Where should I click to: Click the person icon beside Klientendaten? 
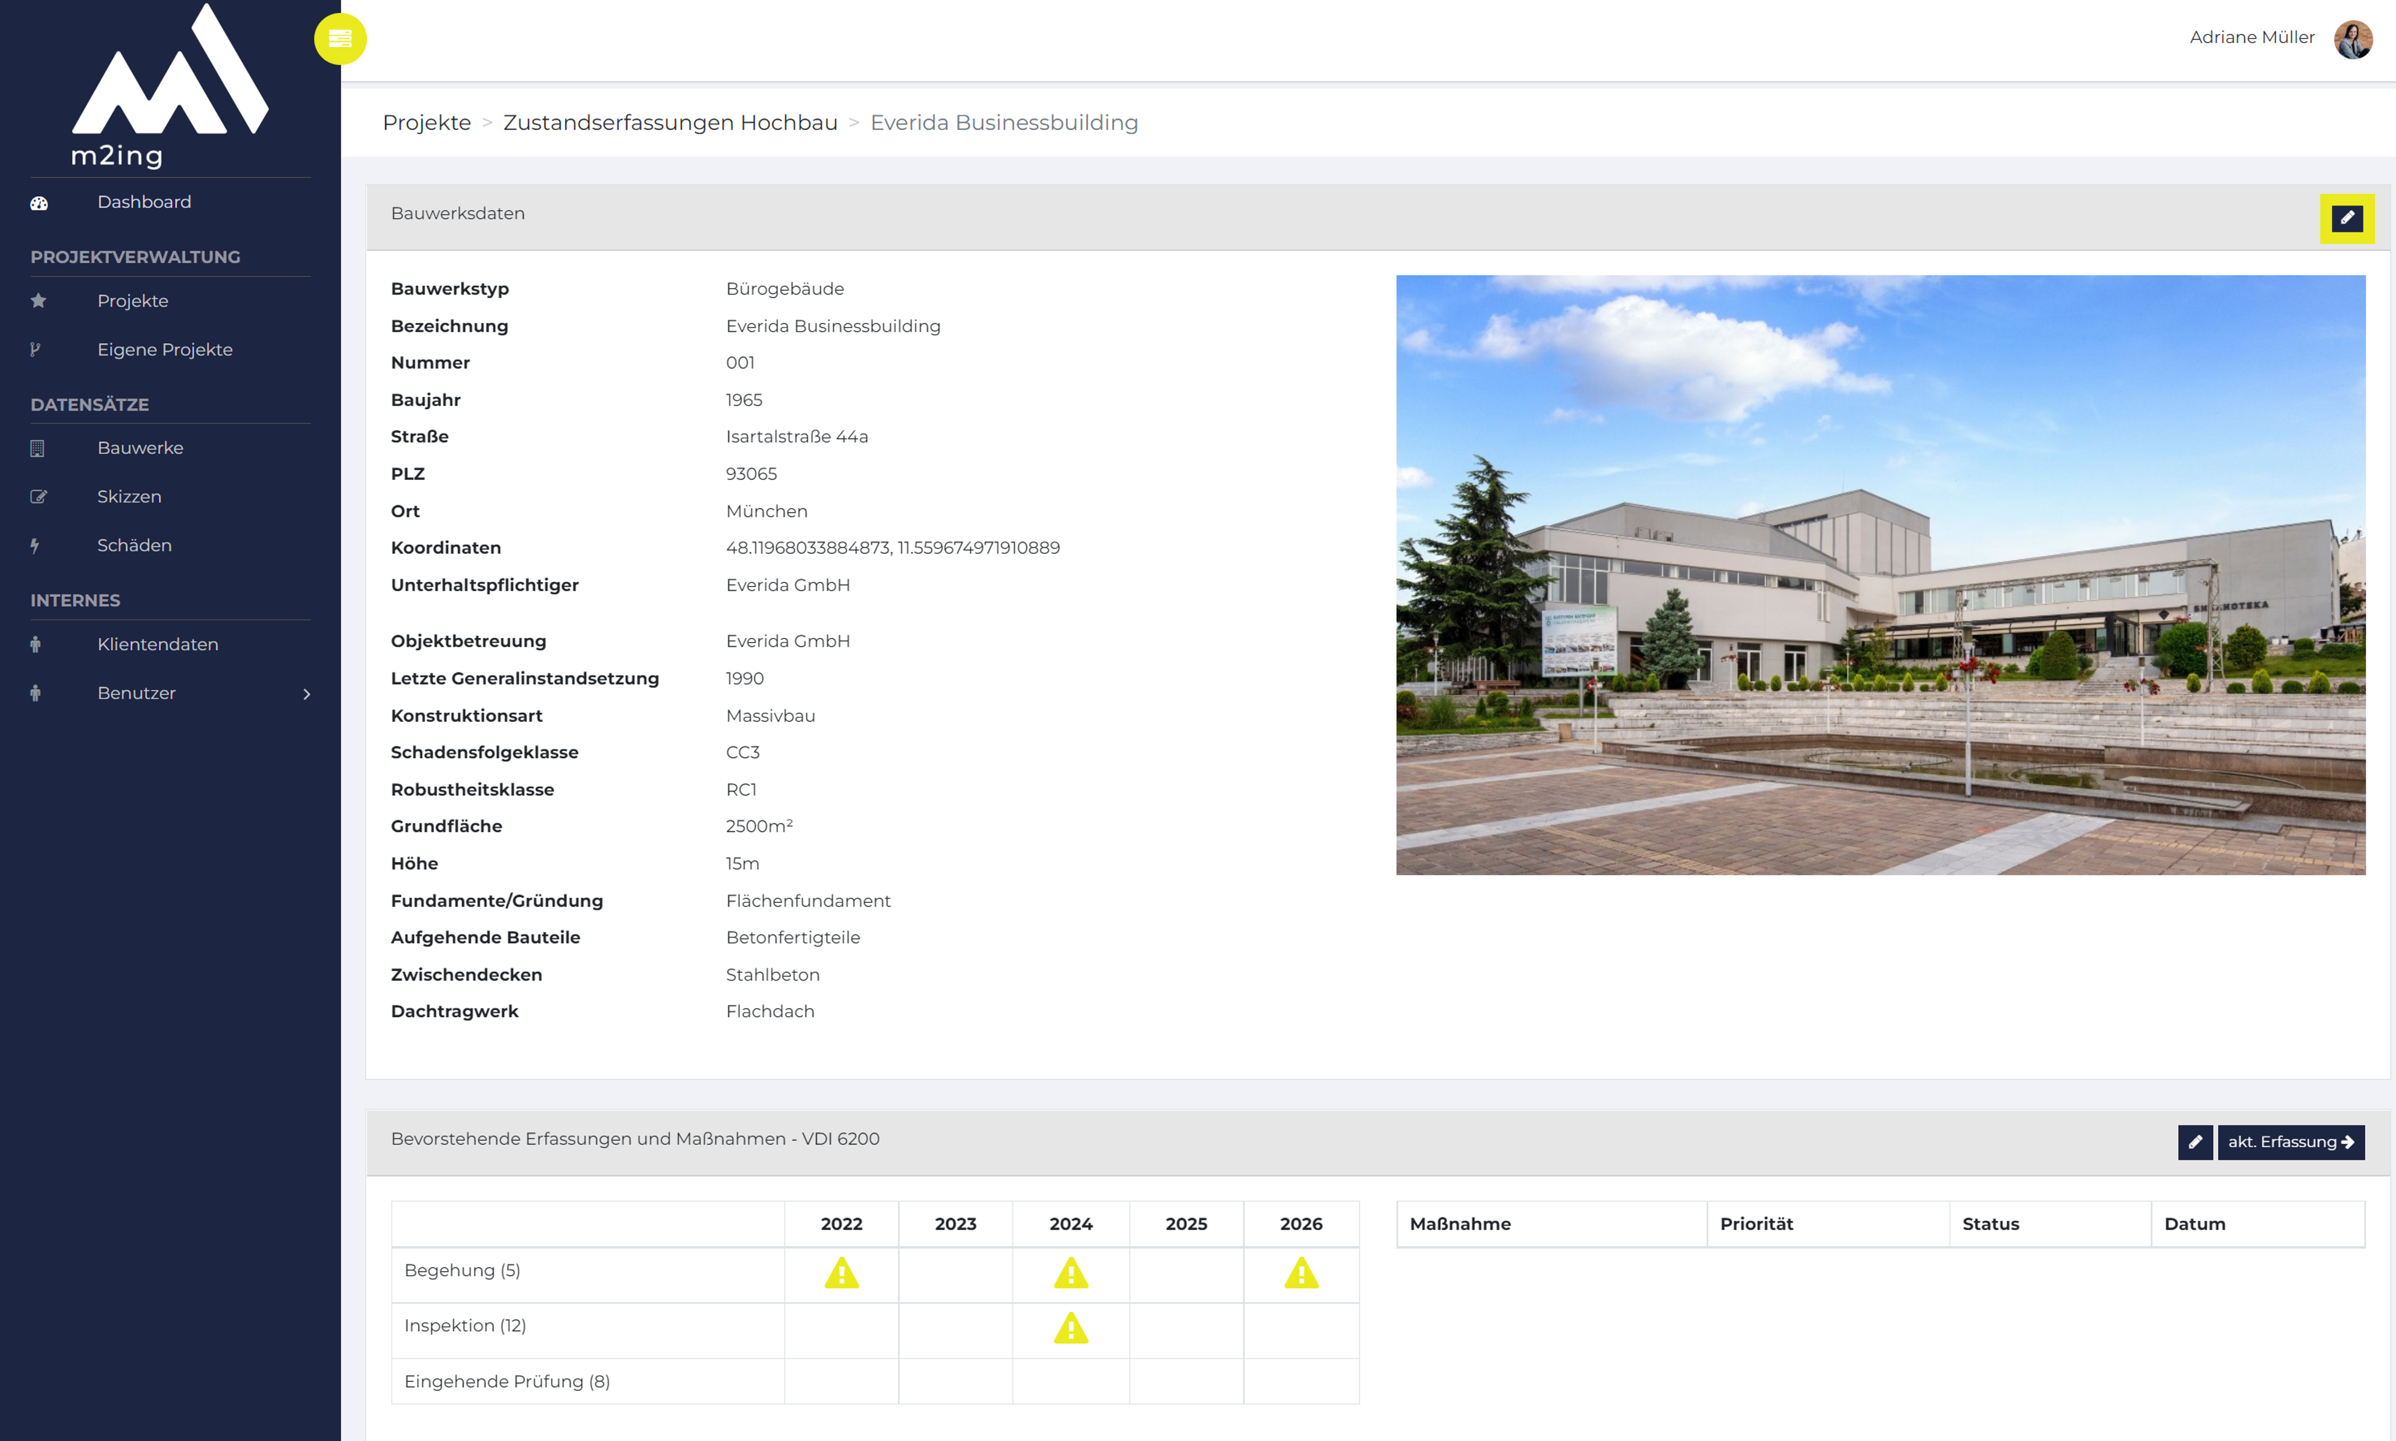click(x=36, y=645)
